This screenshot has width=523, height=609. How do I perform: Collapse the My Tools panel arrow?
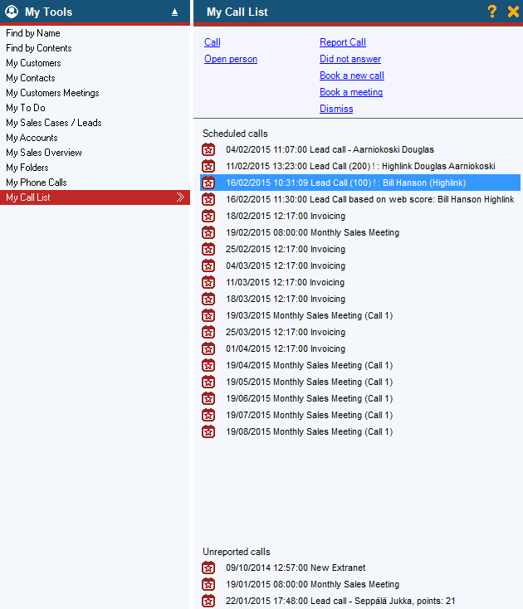[175, 12]
